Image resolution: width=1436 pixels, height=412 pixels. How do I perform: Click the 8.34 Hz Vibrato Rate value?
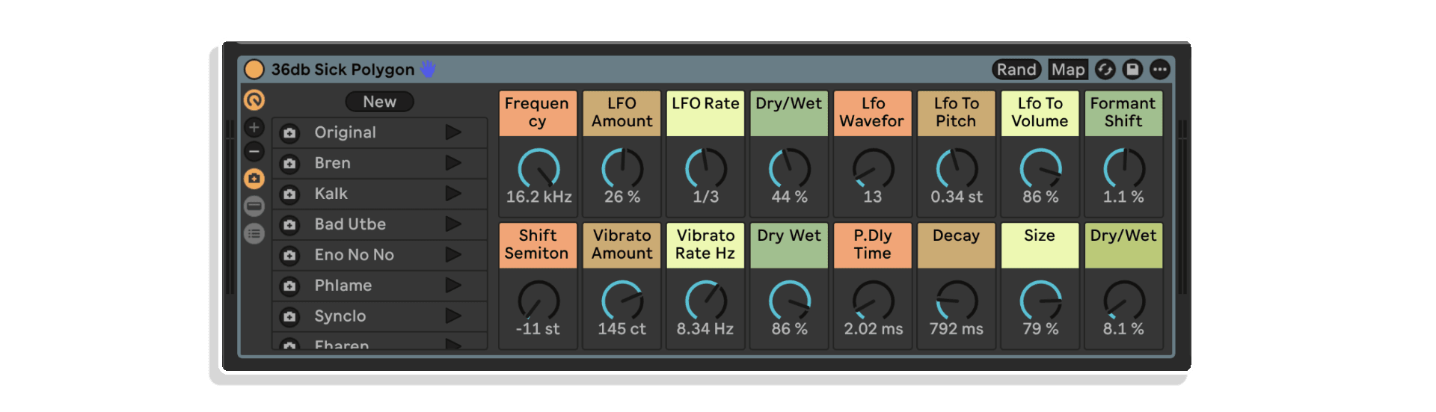705,329
